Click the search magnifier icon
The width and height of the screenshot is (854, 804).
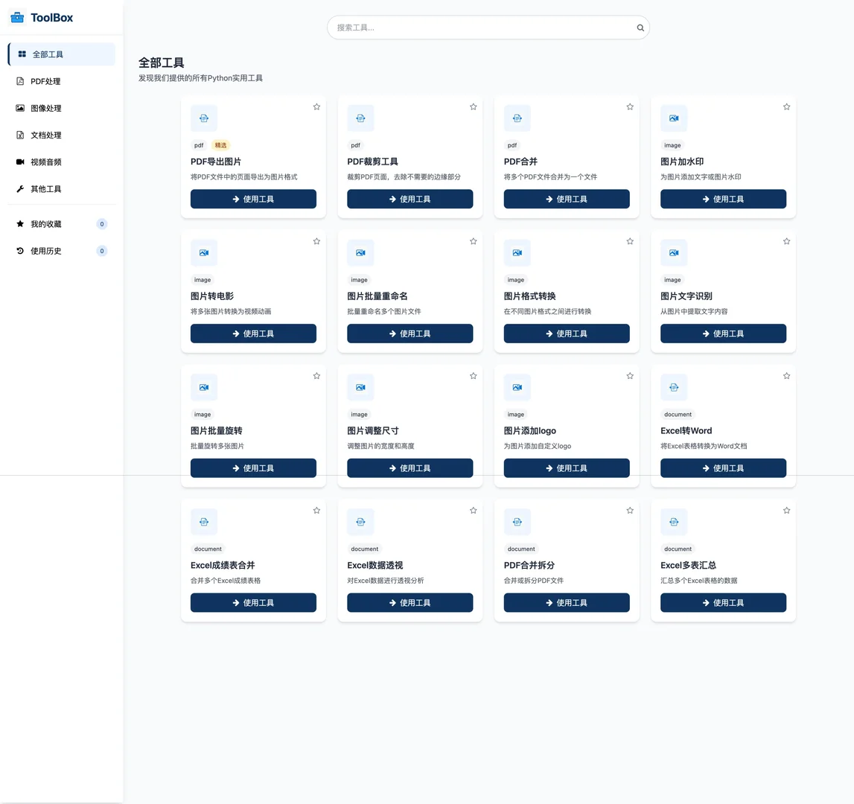click(x=640, y=28)
